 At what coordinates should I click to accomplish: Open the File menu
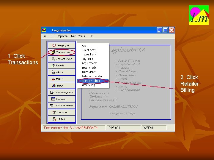pyautogui.click(x=44, y=36)
